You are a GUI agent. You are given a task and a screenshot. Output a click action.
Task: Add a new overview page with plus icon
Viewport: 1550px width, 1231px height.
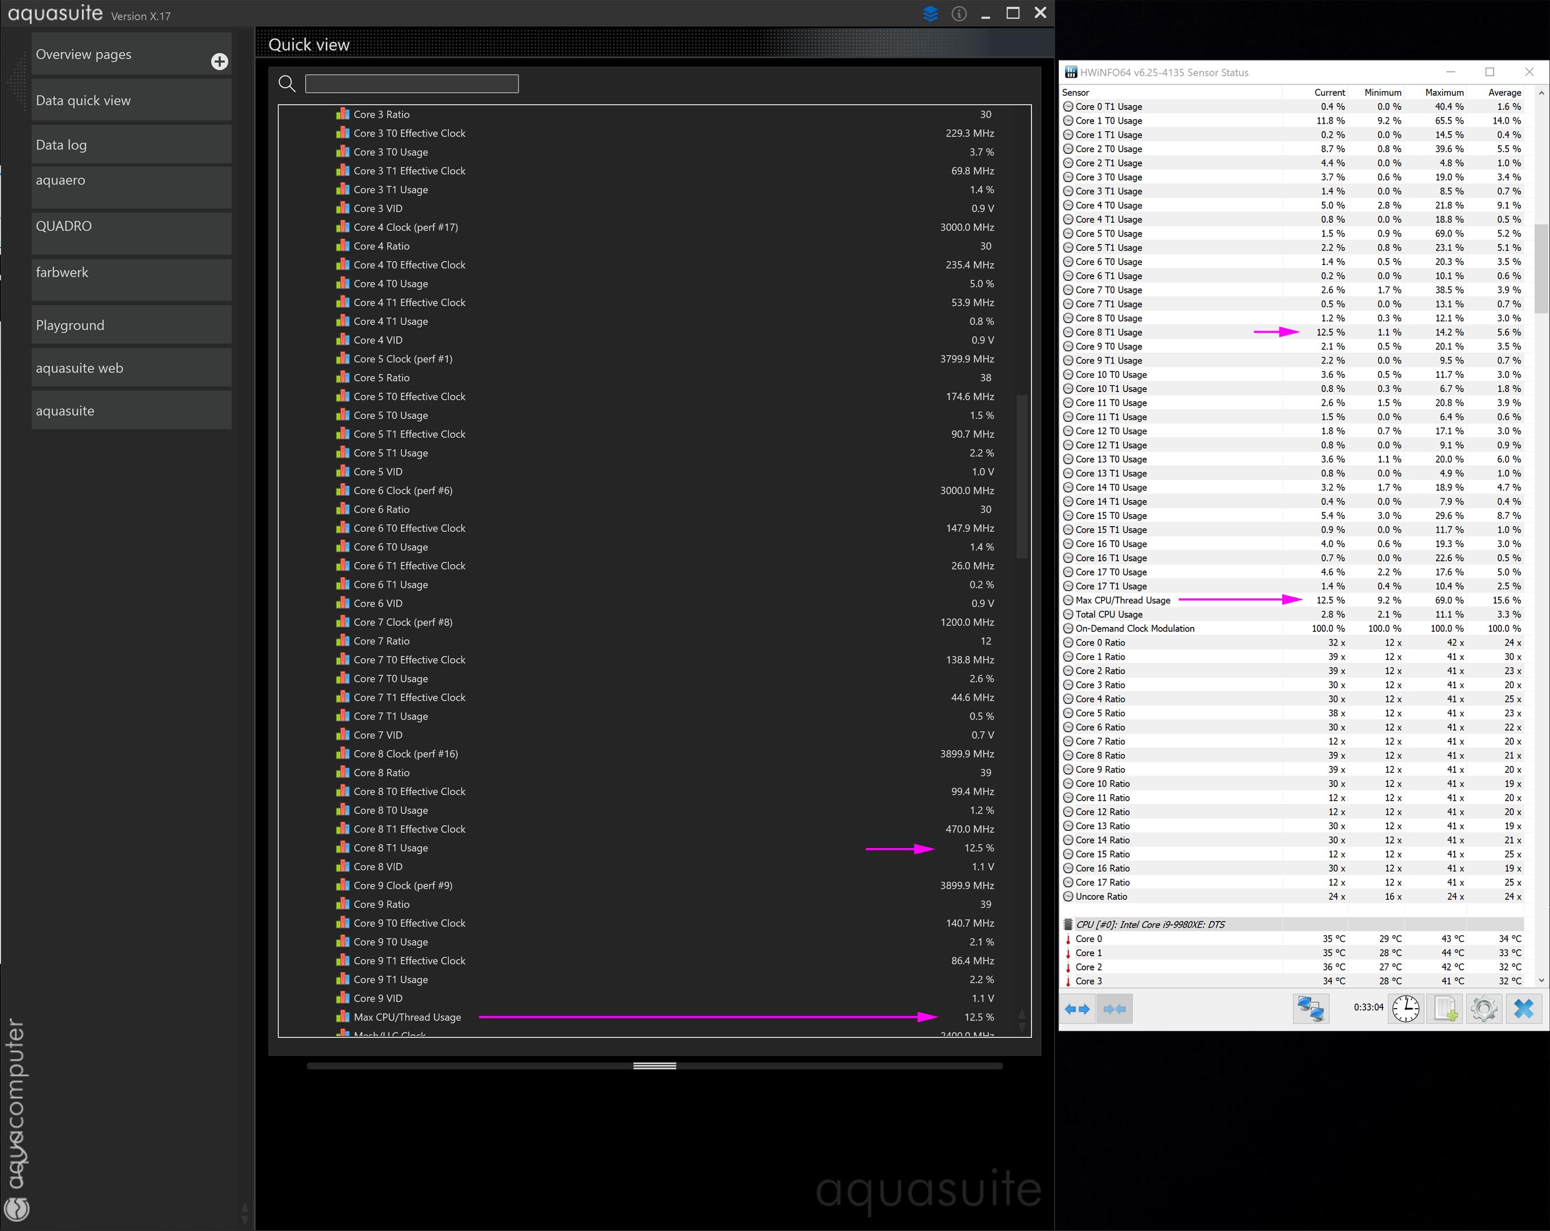[x=220, y=62]
